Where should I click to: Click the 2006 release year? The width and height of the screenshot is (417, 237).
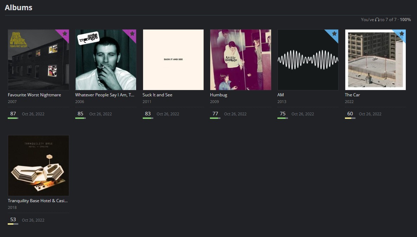(x=79, y=102)
